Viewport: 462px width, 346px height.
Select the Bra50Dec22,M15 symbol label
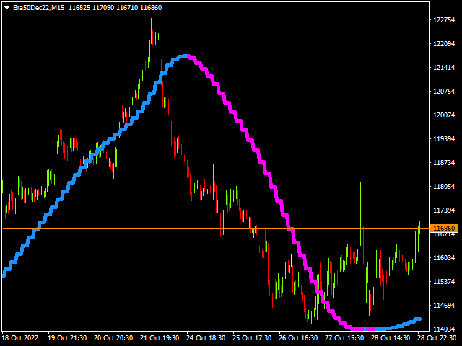click(38, 8)
